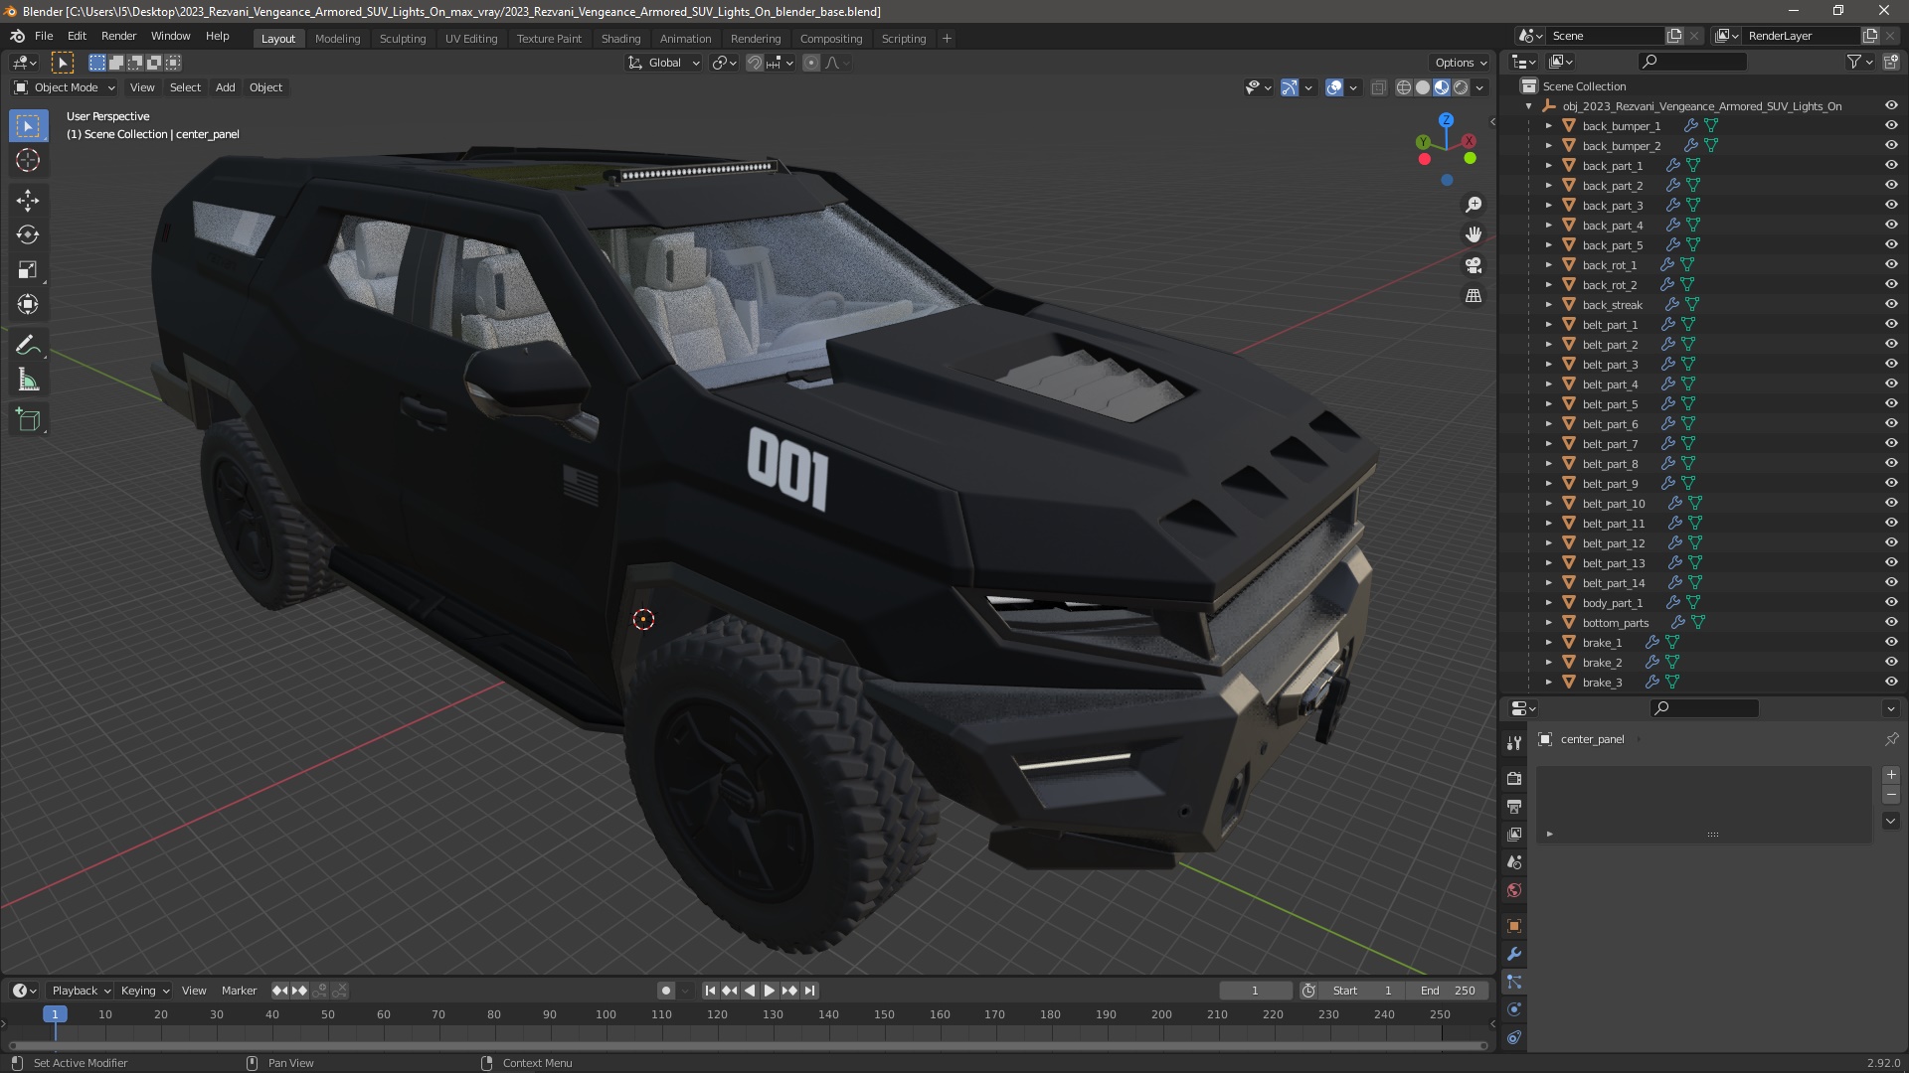Select the Scale tool
This screenshot has height=1073, width=1909.
pyautogui.click(x=28, y=269)
